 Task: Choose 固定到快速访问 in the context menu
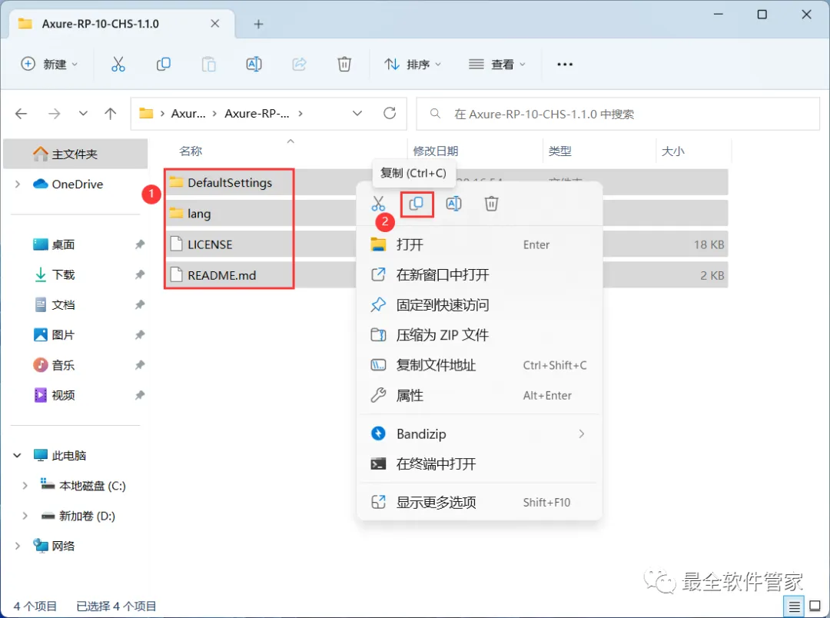(x=480, y=305)
